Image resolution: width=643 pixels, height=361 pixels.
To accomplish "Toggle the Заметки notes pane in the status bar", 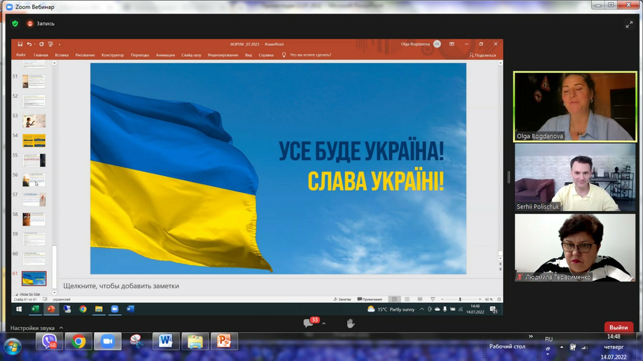I will pyautogui.click(x=342, y=299).
